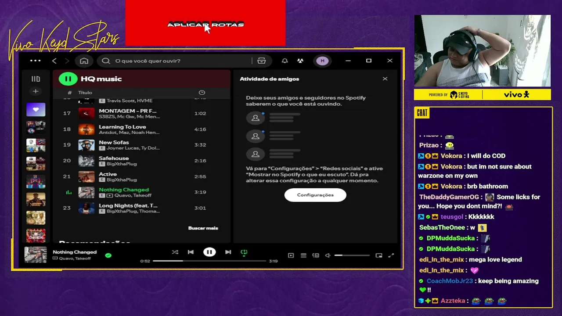Screen dimensions: 562x316
Task: Open the connect to a device icon
Action: [x=316, y=255]
